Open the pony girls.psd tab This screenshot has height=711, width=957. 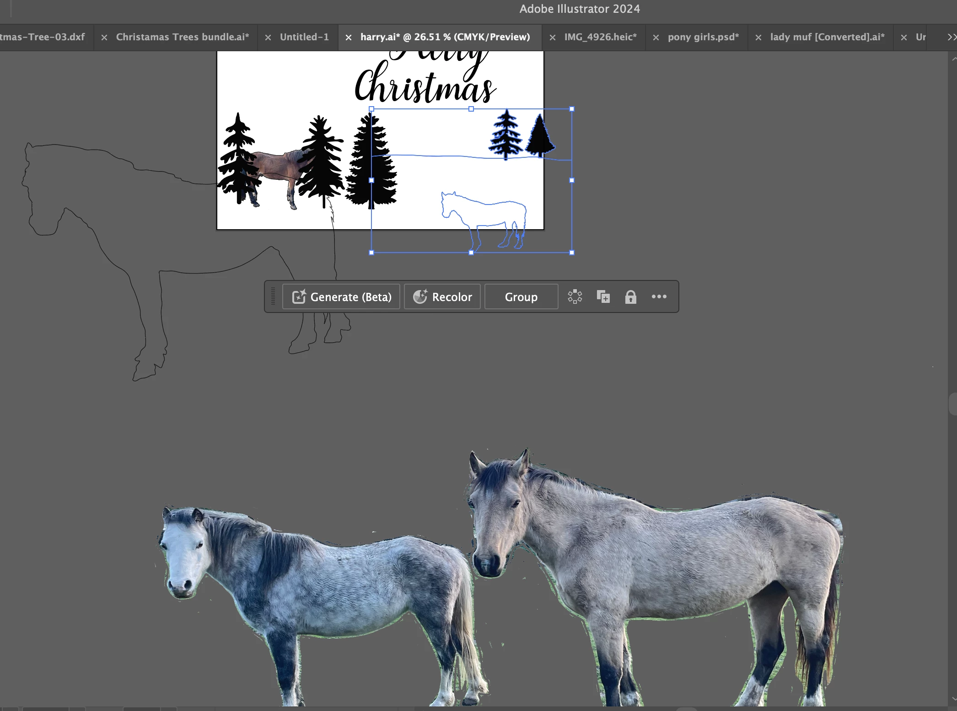703,37
